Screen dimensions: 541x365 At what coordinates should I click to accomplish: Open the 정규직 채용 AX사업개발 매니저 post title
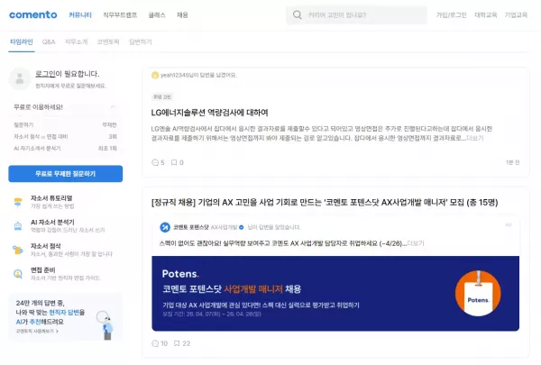325,203
